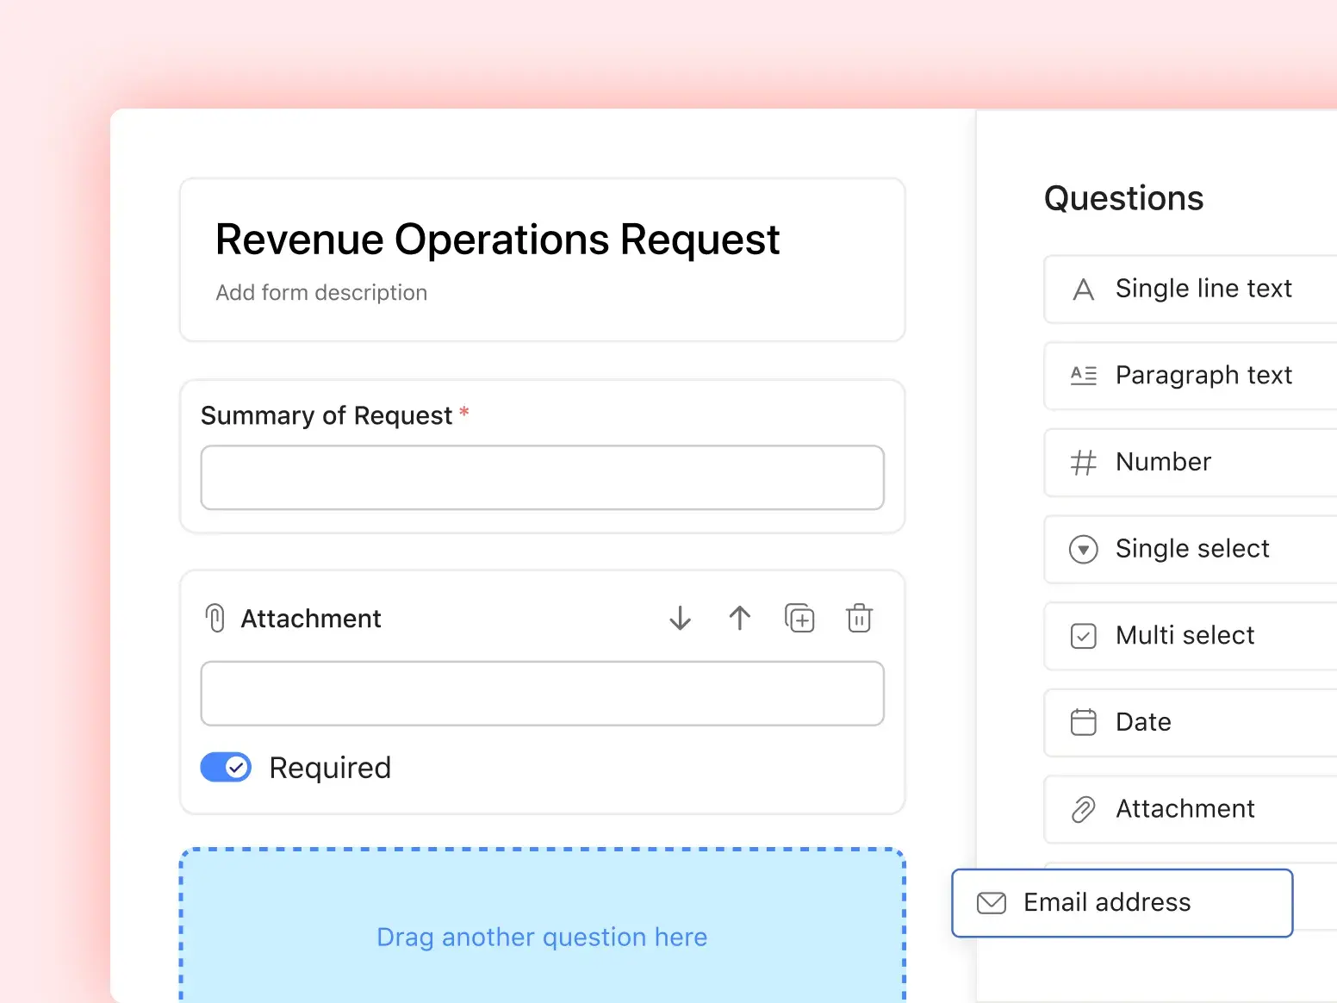Click the Single select dropdown icon

(x=1083, y=549)
